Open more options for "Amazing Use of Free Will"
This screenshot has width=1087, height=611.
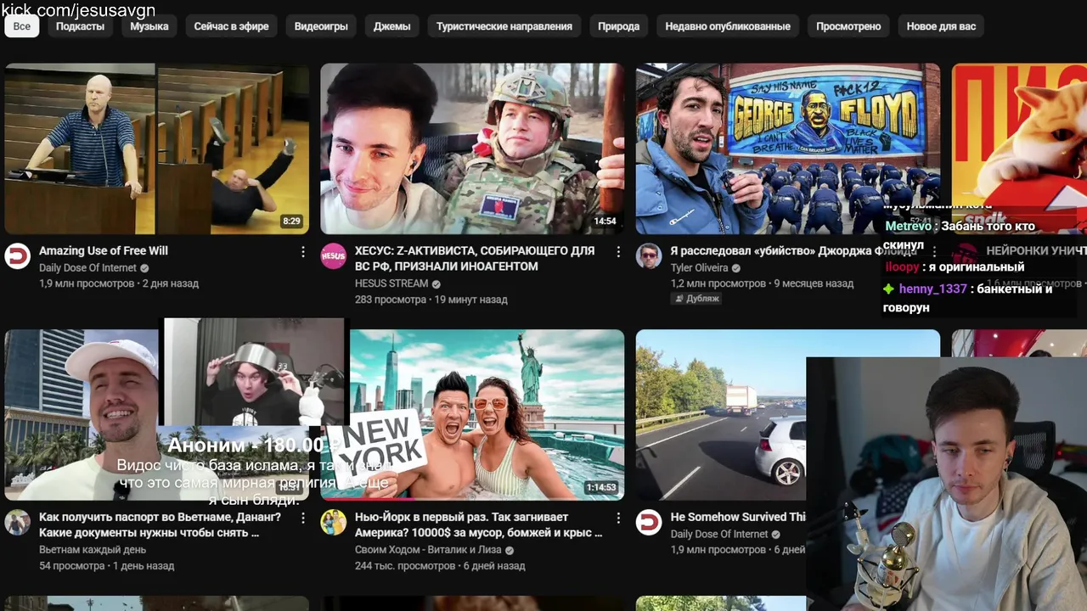coord(303,252)
